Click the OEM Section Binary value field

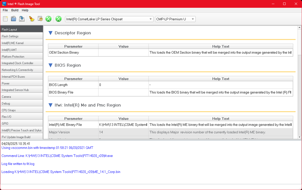pyautogui.click(x=123, y=53)
